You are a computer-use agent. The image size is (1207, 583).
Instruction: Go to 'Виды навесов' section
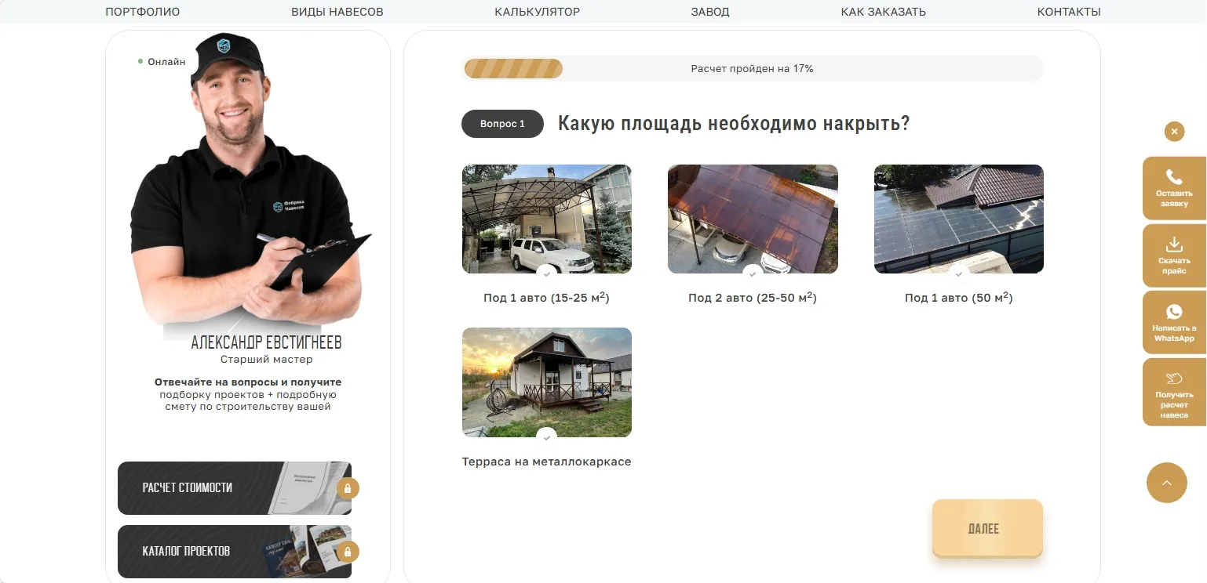point(337,12)
